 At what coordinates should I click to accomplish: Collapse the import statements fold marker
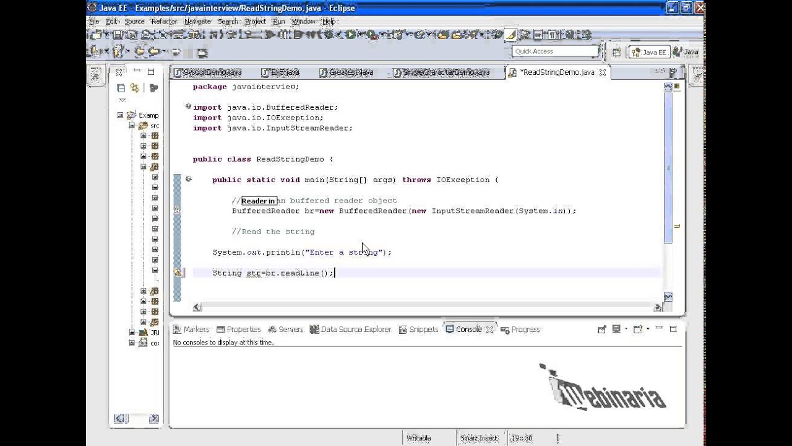tap(188, 107)
